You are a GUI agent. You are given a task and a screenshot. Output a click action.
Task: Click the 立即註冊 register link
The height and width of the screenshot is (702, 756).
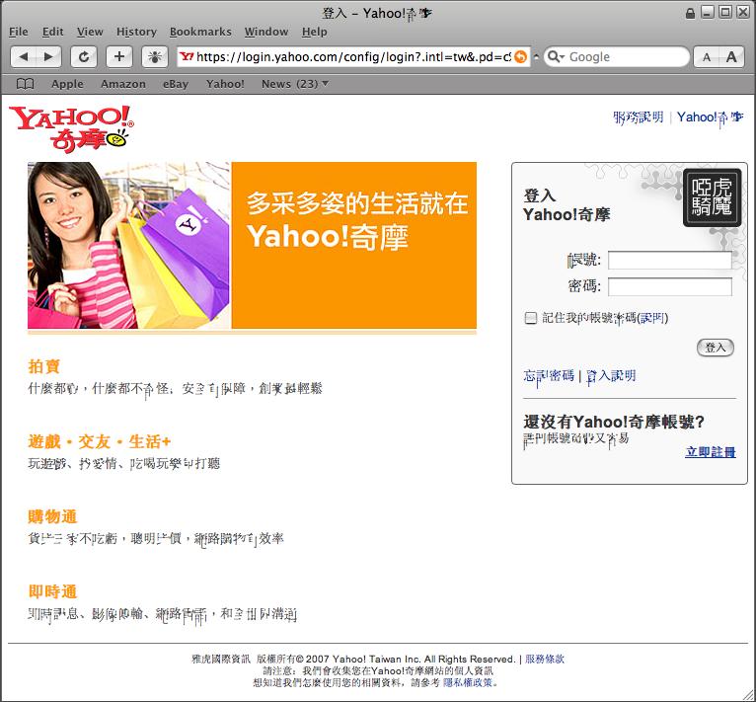(x=711, y=452)
